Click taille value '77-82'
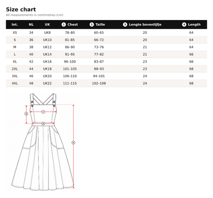This screenshot has width=213, height=198. [x=99, y=54]
